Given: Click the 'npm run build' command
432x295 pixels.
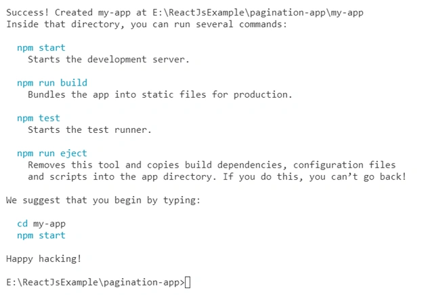Looking at the screenshot, I should [x=52, y=83].
